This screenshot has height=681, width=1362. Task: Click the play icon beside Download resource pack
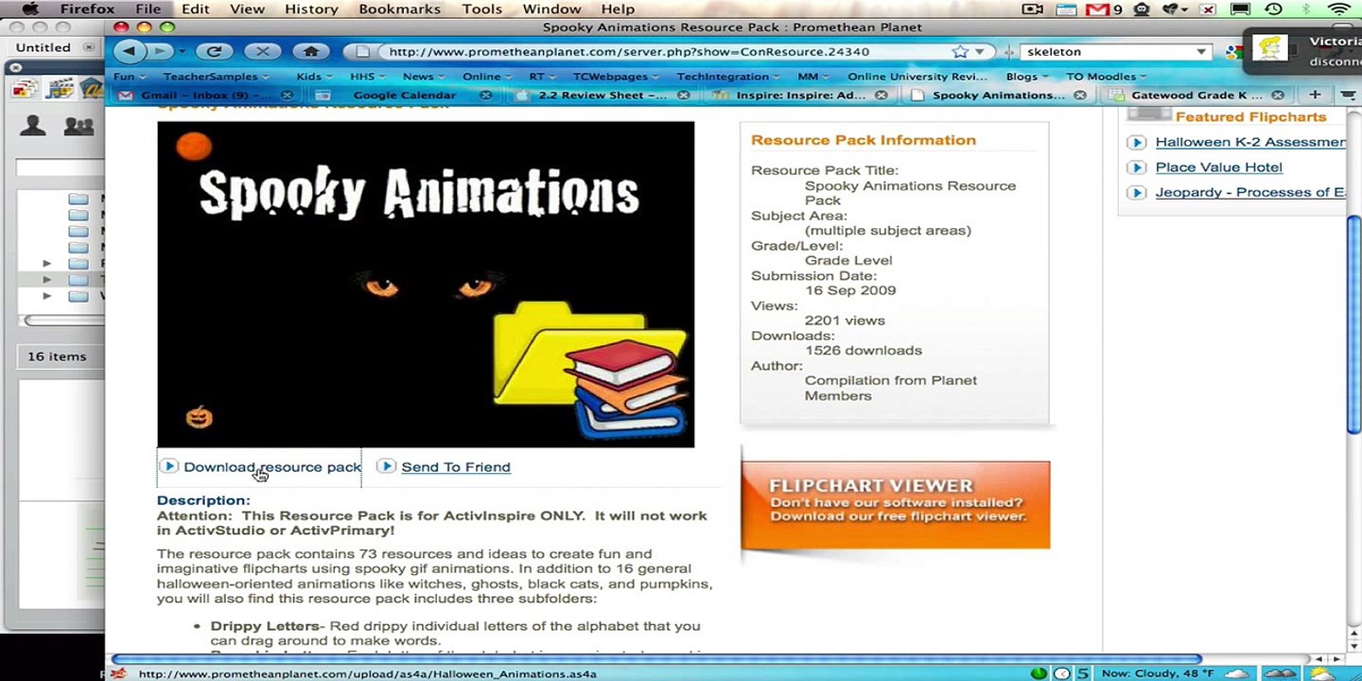coord(169,466)
